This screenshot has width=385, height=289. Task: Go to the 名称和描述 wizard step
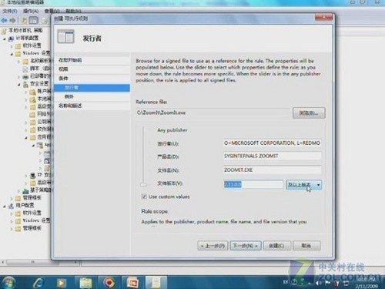92,106
